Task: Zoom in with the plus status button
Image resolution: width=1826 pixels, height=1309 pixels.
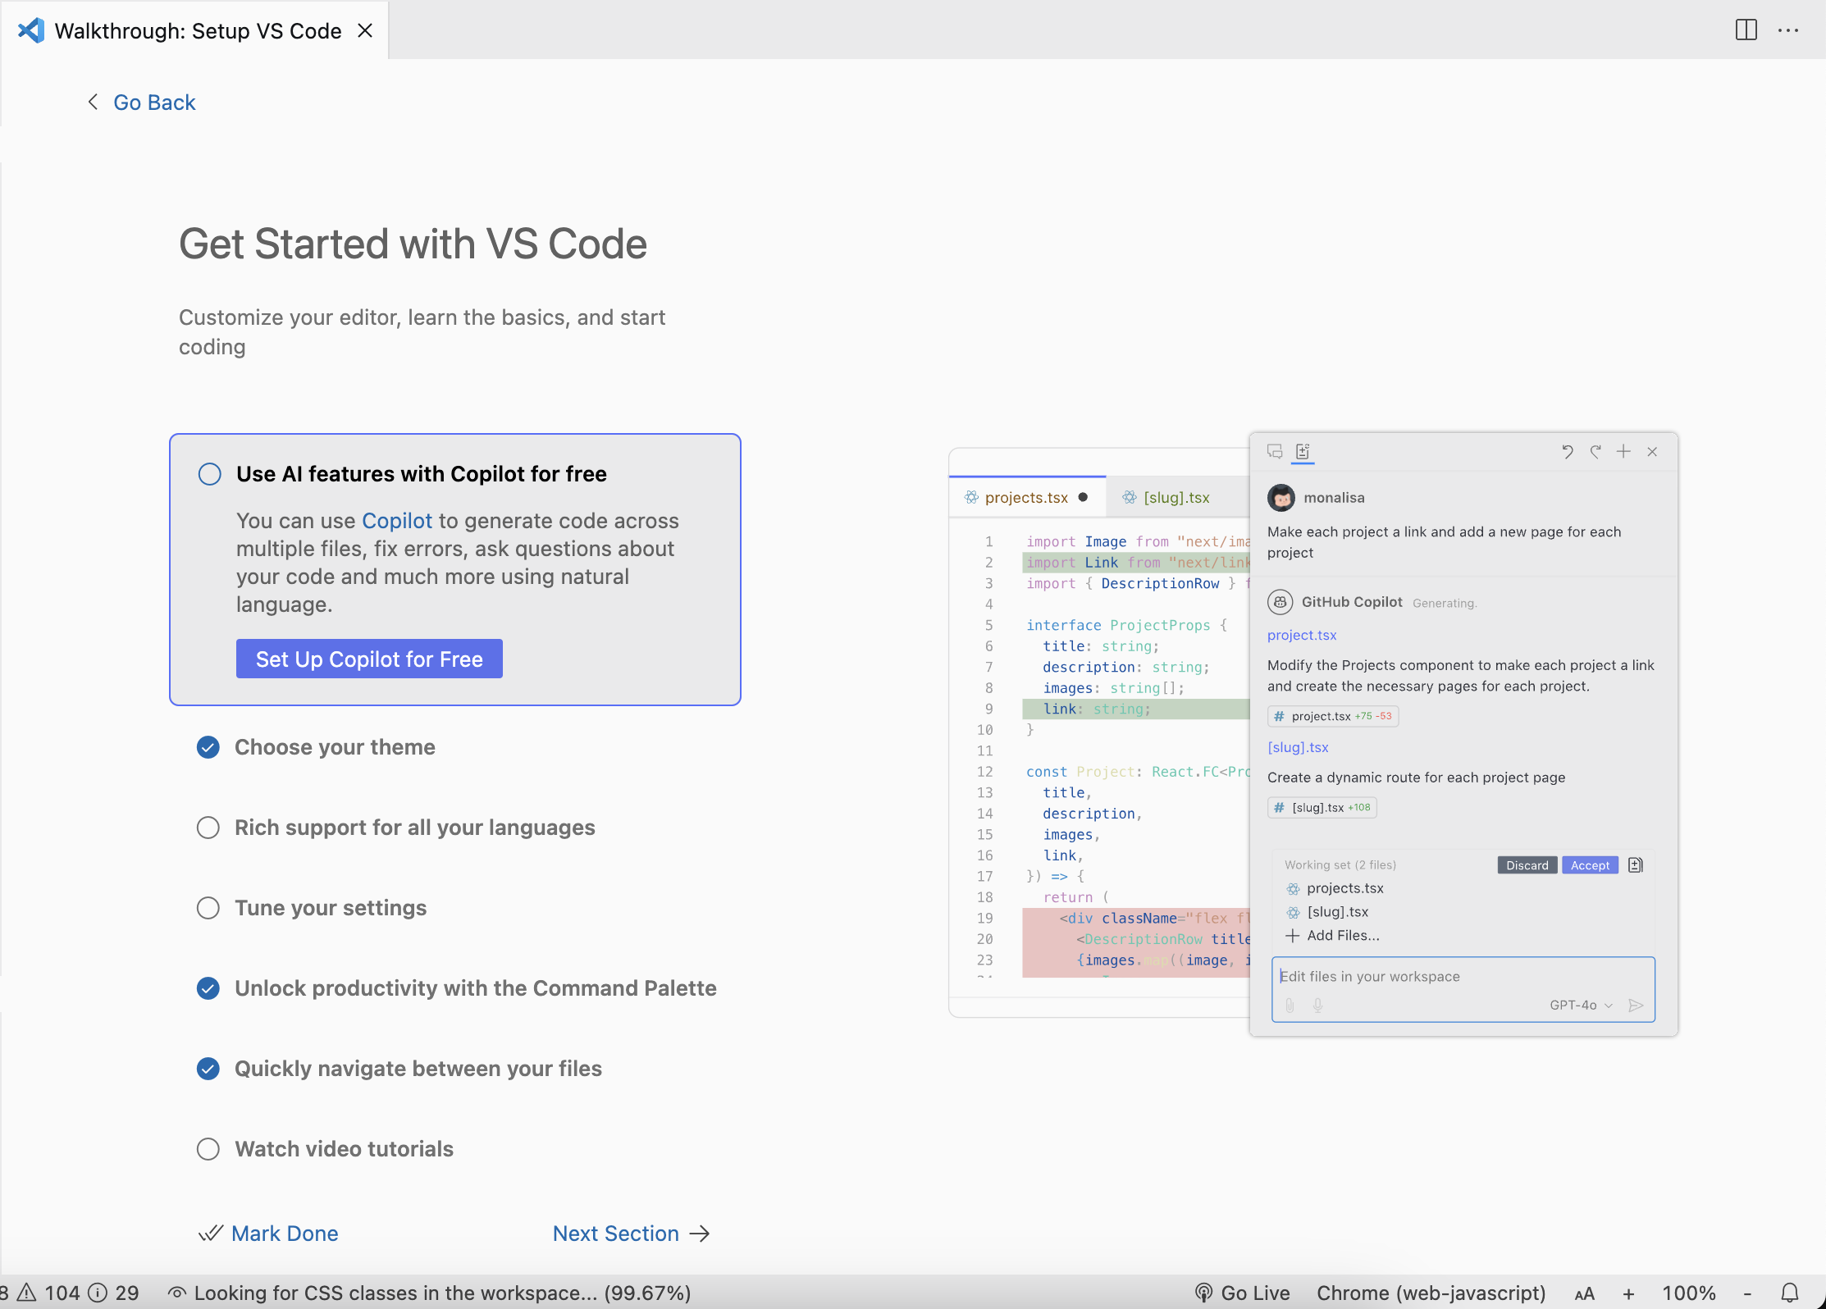Action: 1629,1293
